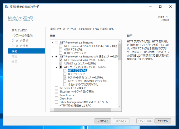The height and width of the screenshot is (129, 179).
Task: Open the サーバーの役割 step
Action: pos(20,46)
